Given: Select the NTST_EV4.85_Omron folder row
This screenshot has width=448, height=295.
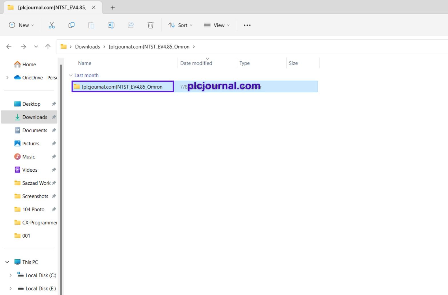Looking at the screenshot, I should 195,87.
